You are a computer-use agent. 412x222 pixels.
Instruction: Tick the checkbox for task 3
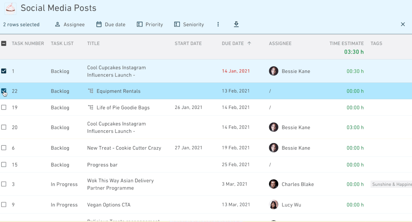click(4, 184)
